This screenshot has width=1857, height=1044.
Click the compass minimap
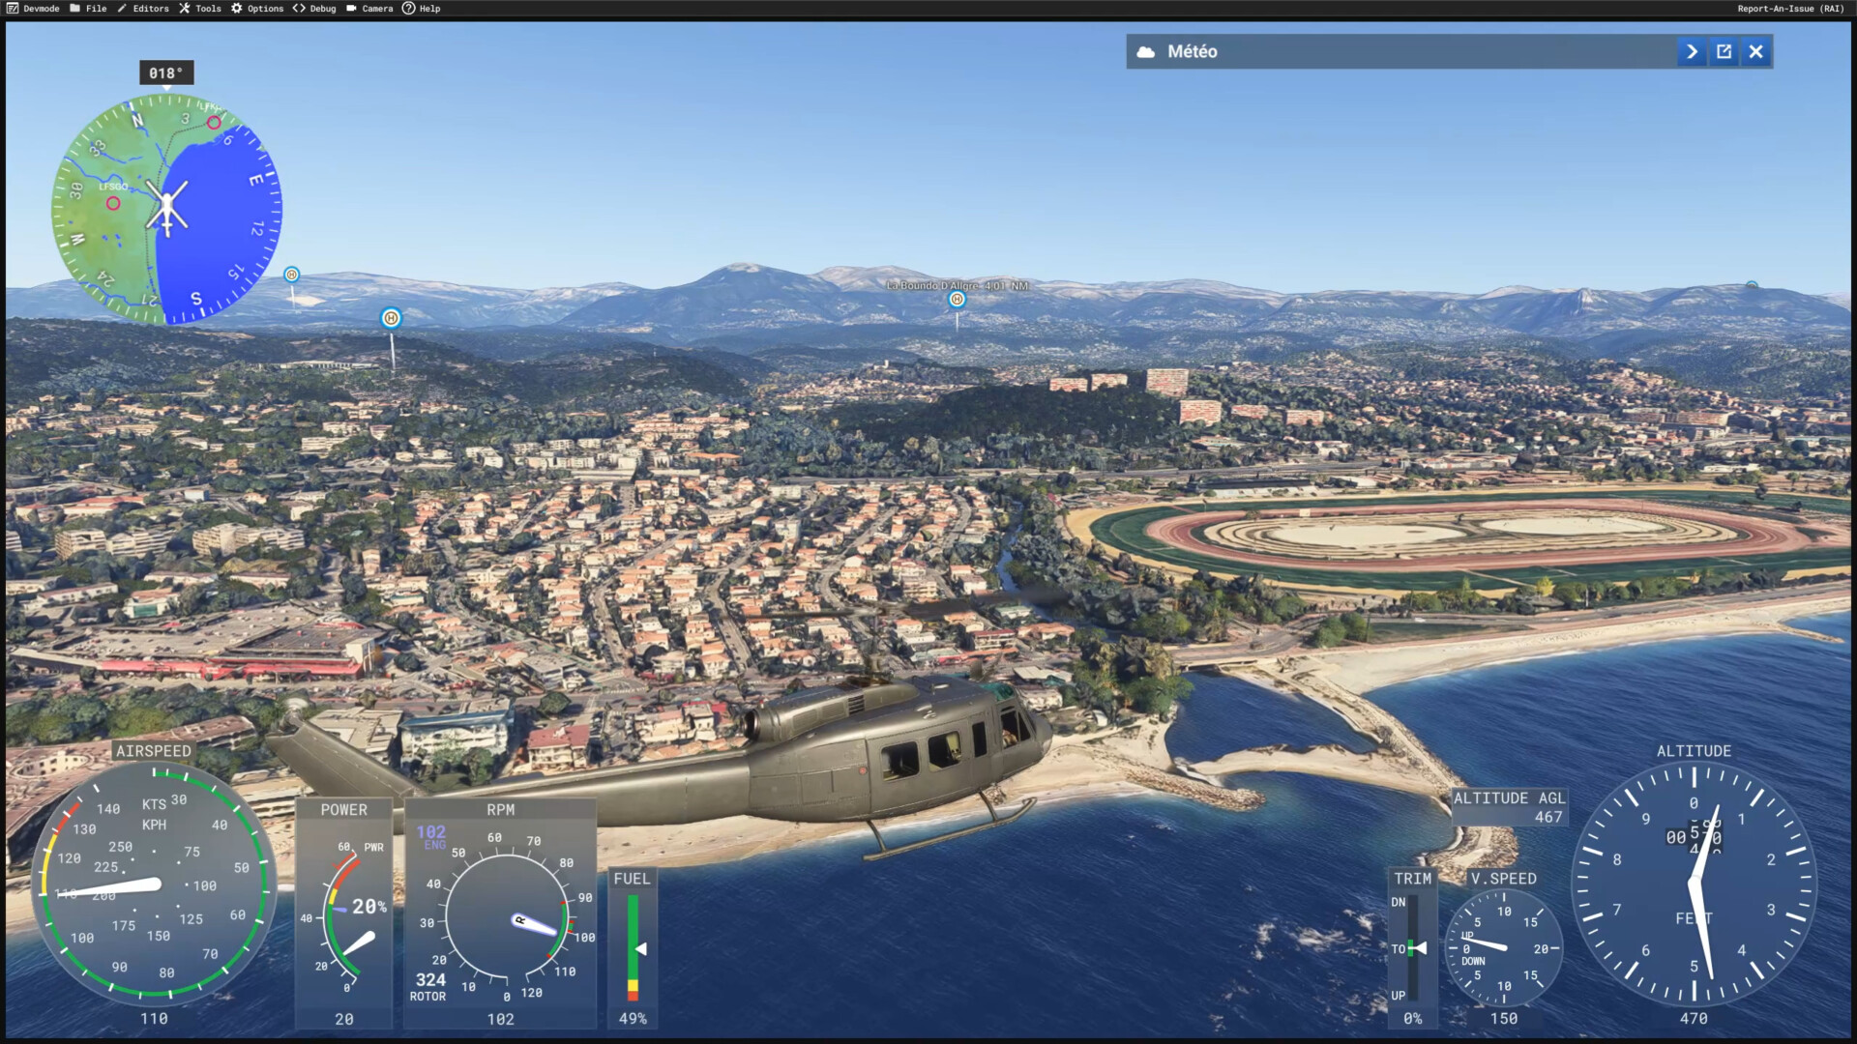pos(166,208)
